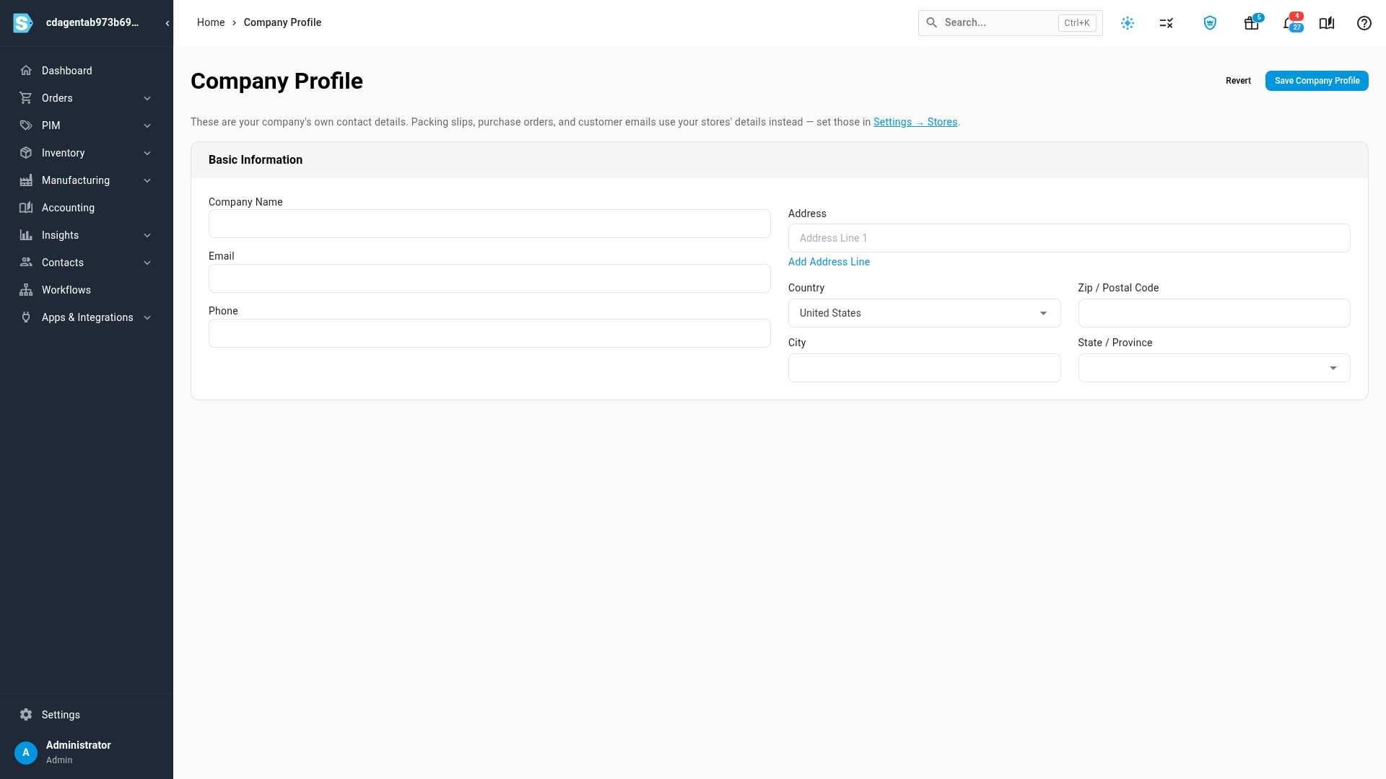Click the Accounting book icon
This screenshot has height=779, width=1386.
(26, 208)
